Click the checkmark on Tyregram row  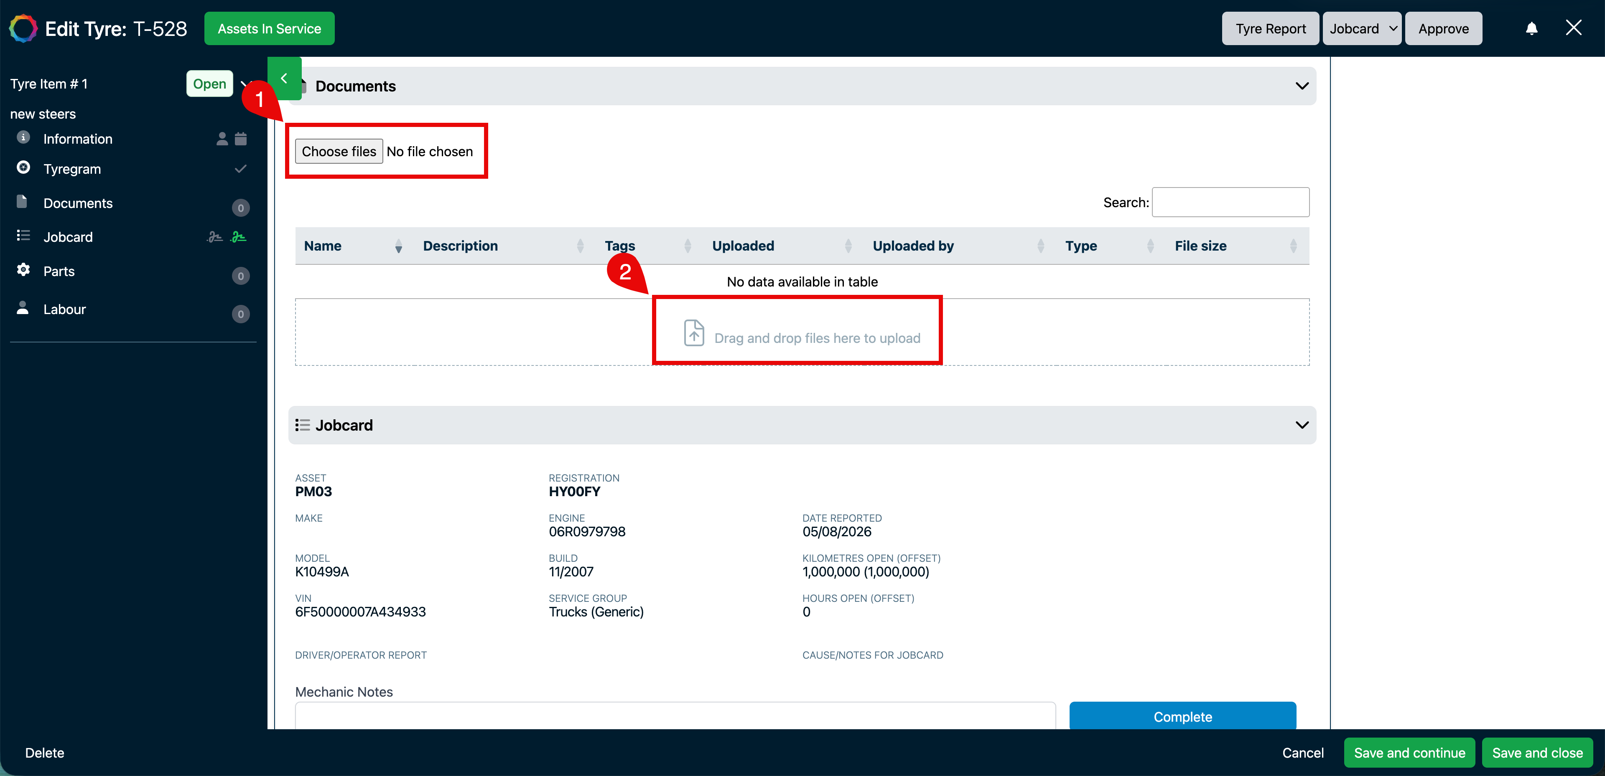240,169
